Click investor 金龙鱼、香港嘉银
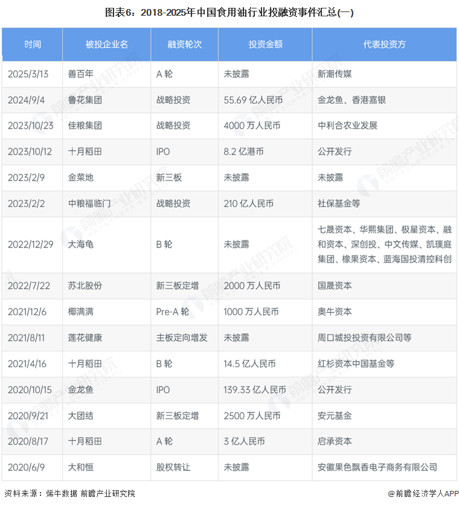 coord(351,100)
